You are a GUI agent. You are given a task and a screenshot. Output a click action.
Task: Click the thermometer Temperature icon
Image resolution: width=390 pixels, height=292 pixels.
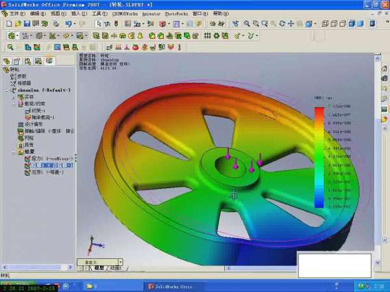(179, 47)
